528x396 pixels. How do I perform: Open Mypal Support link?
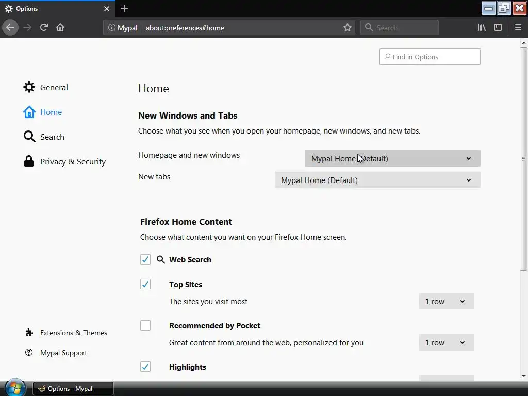pos(56,353)
